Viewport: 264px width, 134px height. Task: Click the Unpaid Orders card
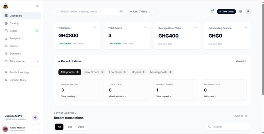(x=176, y=90)
